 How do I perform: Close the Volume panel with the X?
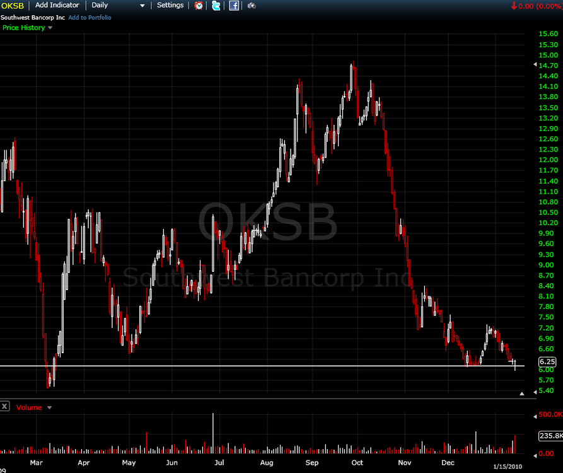point(4,407)
